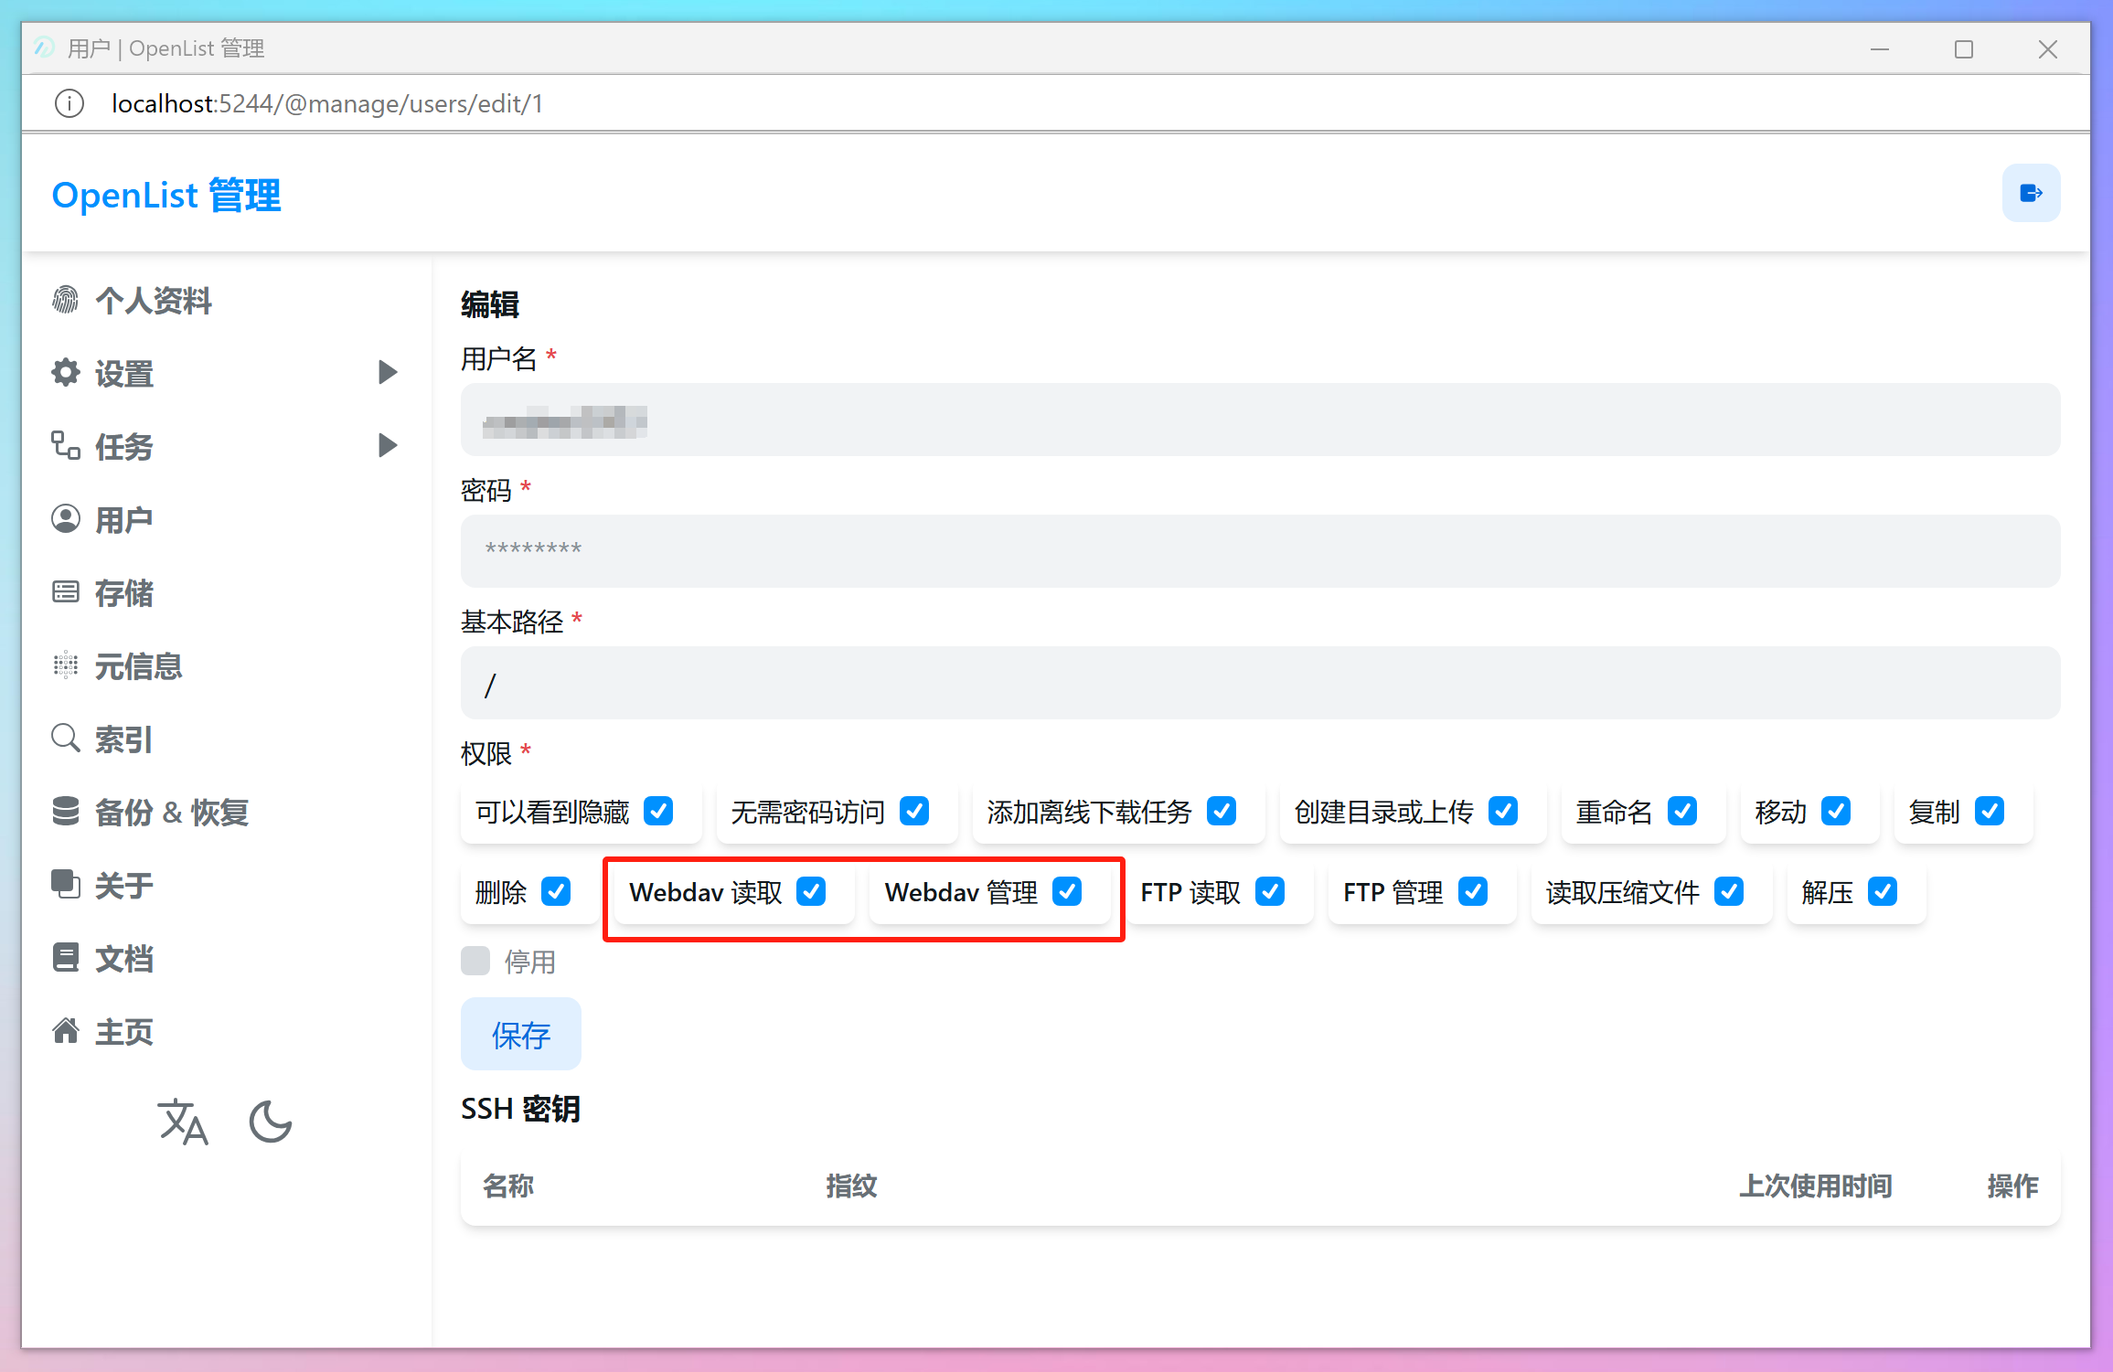Uncheck the Webdav 读取 permission
Screen dimensions: 2113x1372
coord(811,892)
